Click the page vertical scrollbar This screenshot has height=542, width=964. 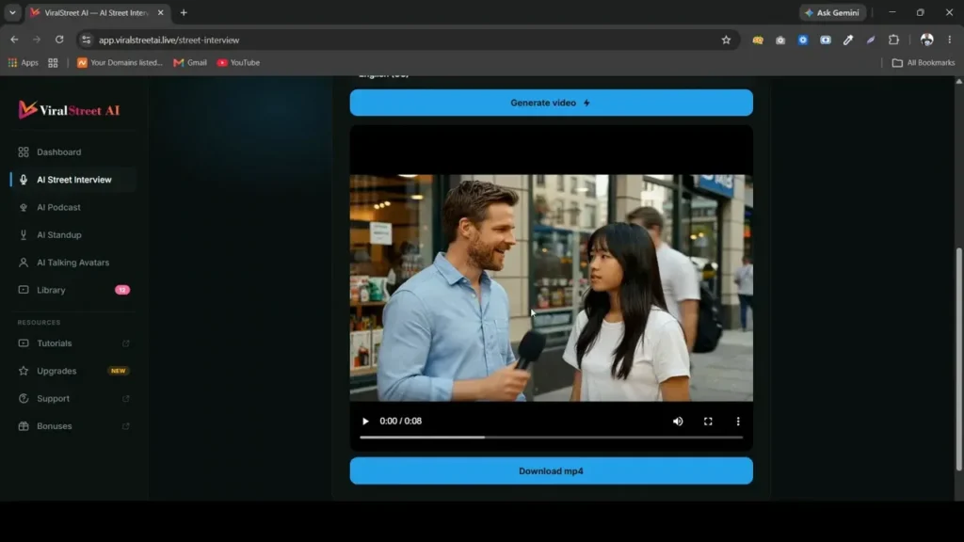coord(958,359)
